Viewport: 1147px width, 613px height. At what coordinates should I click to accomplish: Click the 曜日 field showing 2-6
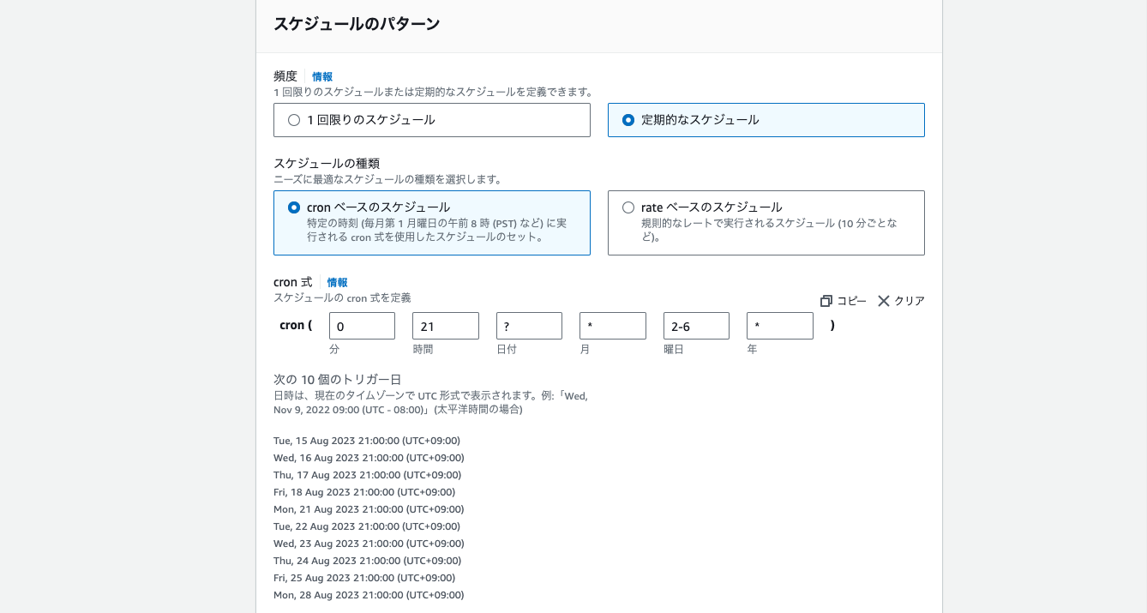pyautogui.click(x=695, y=325)
